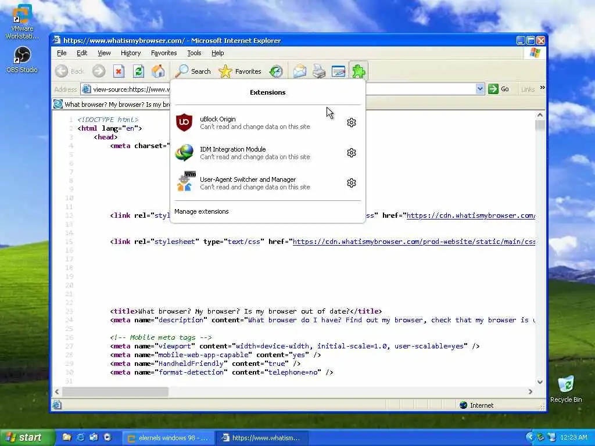
Task: Go to Home via house icon
Action: (x=158, y=71)
